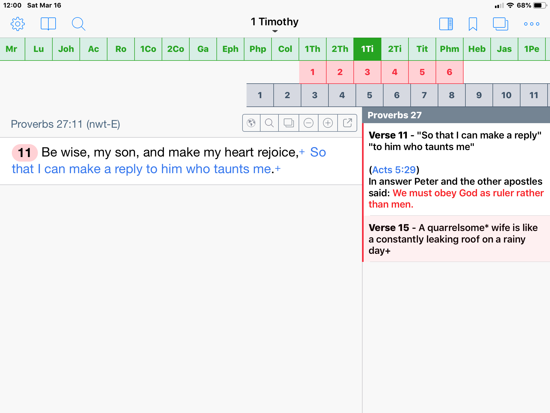Choose chapter 4 in red chapter row
The width and height of the screenshot is (550, 413).
click(x=395, y=72)
